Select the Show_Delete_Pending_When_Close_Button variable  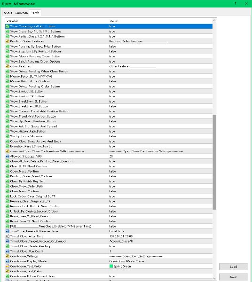(39, 71)
